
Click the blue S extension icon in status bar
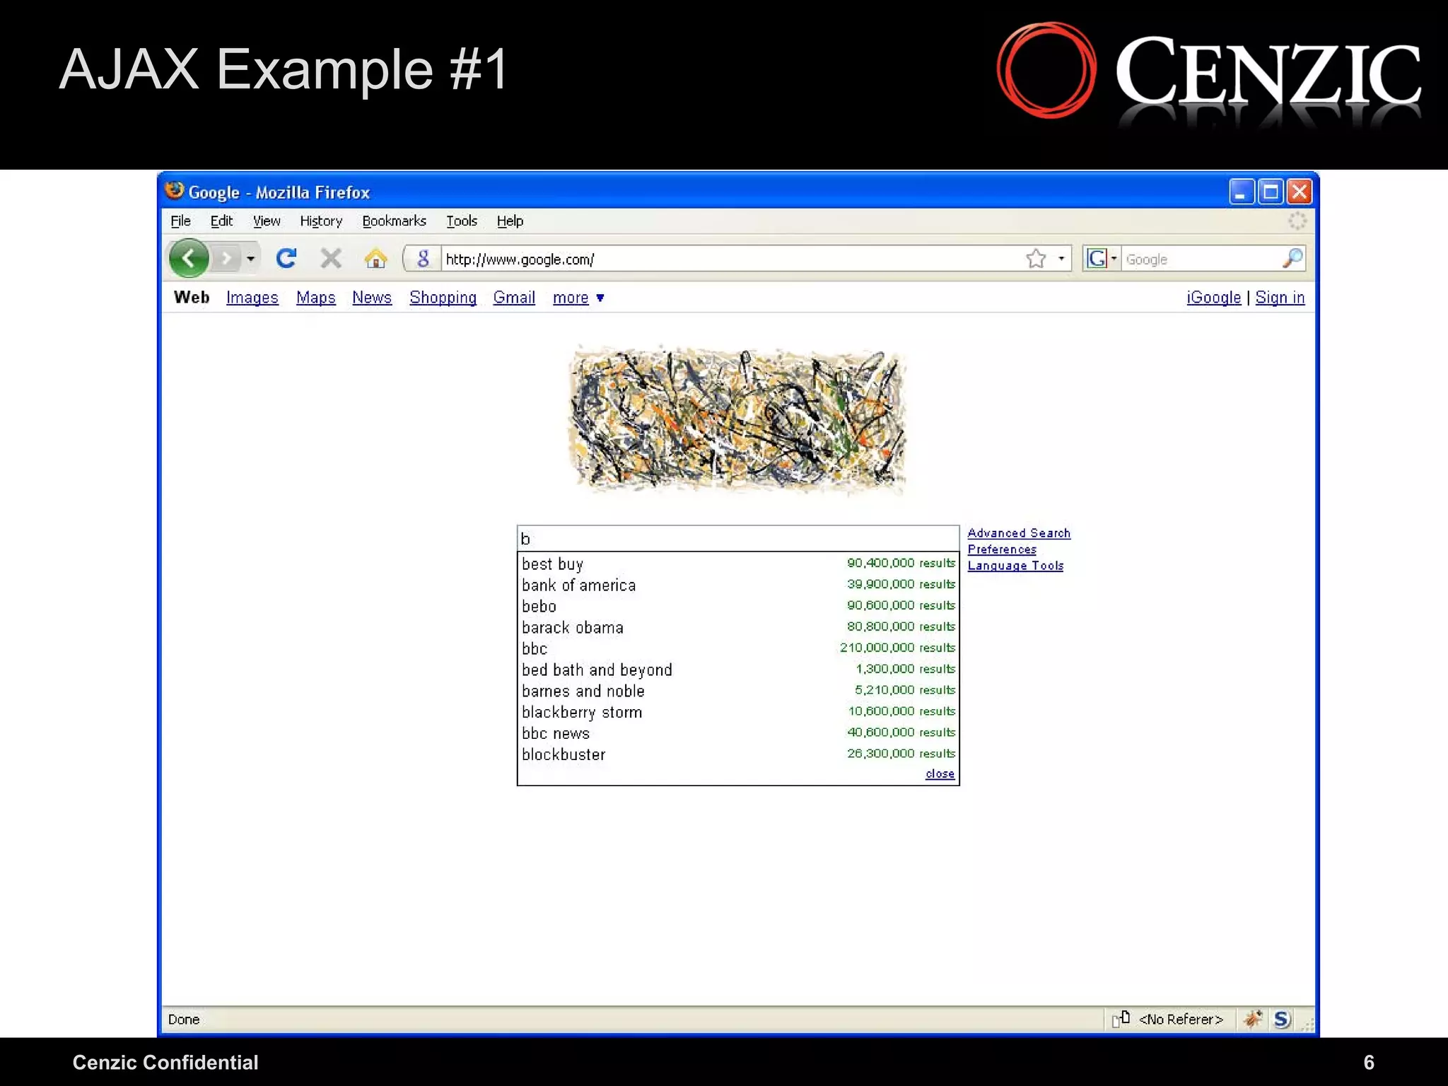click(1281, 1019)
